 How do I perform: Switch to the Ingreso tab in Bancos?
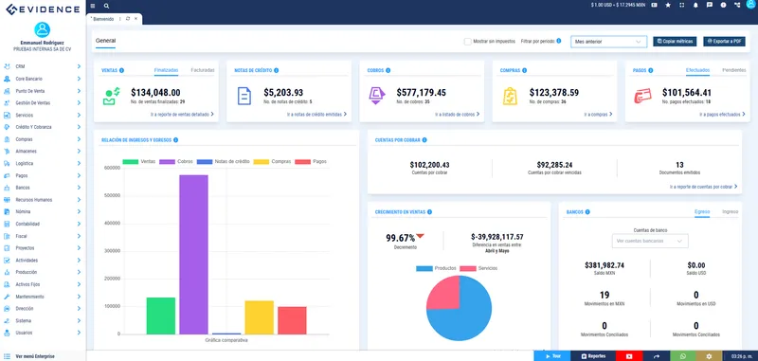pos(730,211)
